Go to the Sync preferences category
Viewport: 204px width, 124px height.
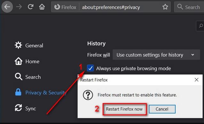pos(26,108)
